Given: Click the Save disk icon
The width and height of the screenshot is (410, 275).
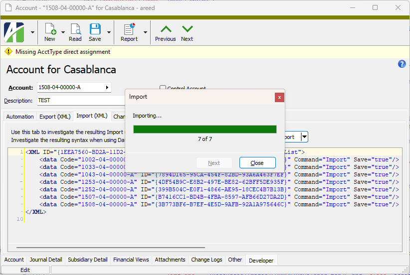Looking at the screenshot, I should point(95,29).
